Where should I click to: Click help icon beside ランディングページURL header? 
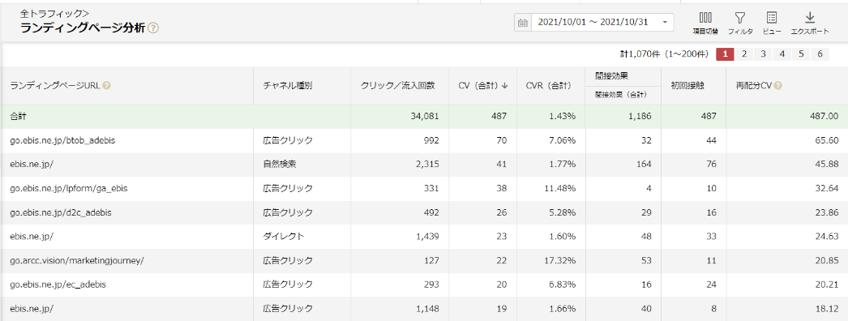(x=106, y=85)
